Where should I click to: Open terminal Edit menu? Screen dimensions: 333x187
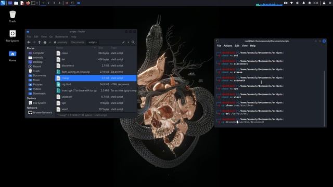(237, 46)
